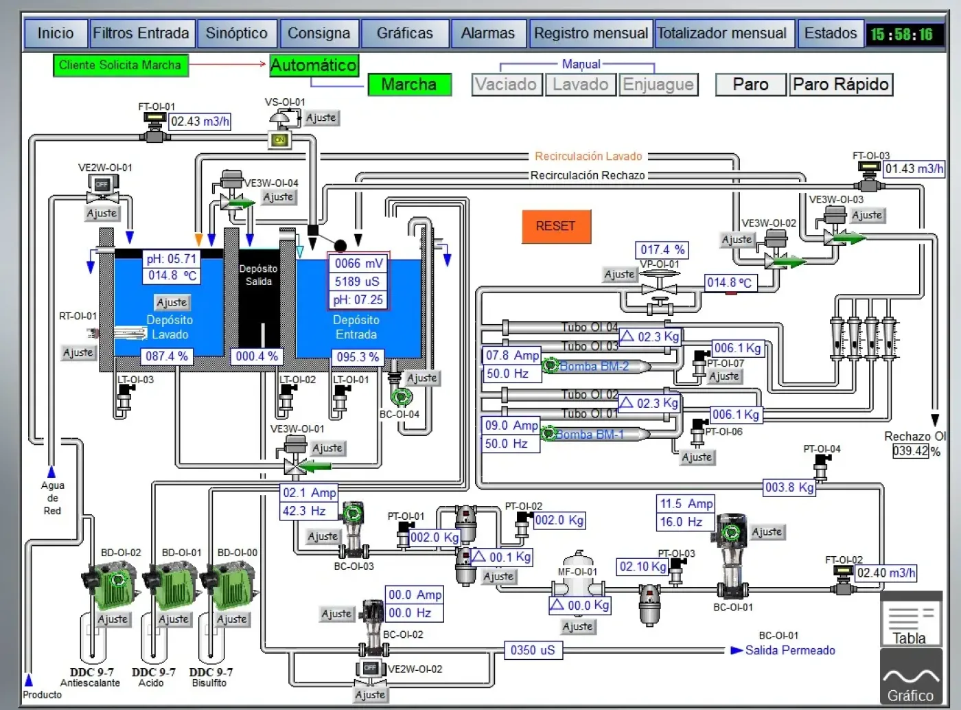Toggle the VS-OI-01 valve ON indicator

point(279,139)
